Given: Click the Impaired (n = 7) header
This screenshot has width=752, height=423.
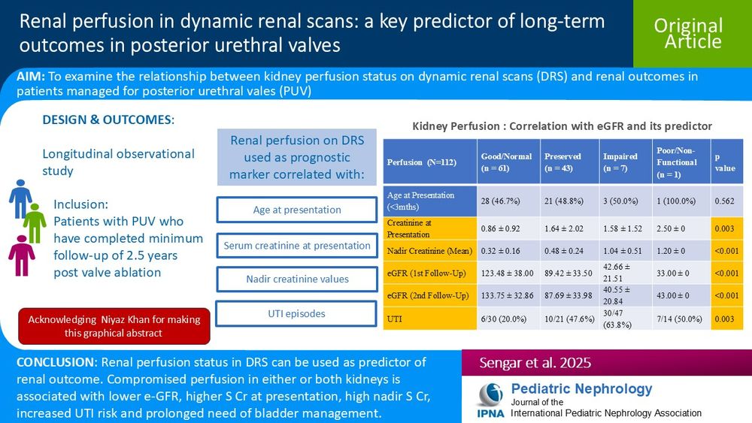Looking at the screenshot, I should tap(626, 162).
